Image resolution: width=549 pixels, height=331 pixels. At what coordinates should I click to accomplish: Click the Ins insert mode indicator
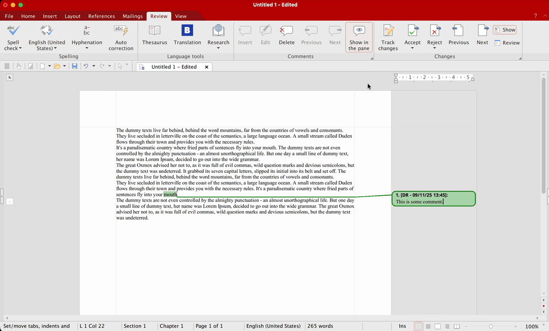pos(402,326)
